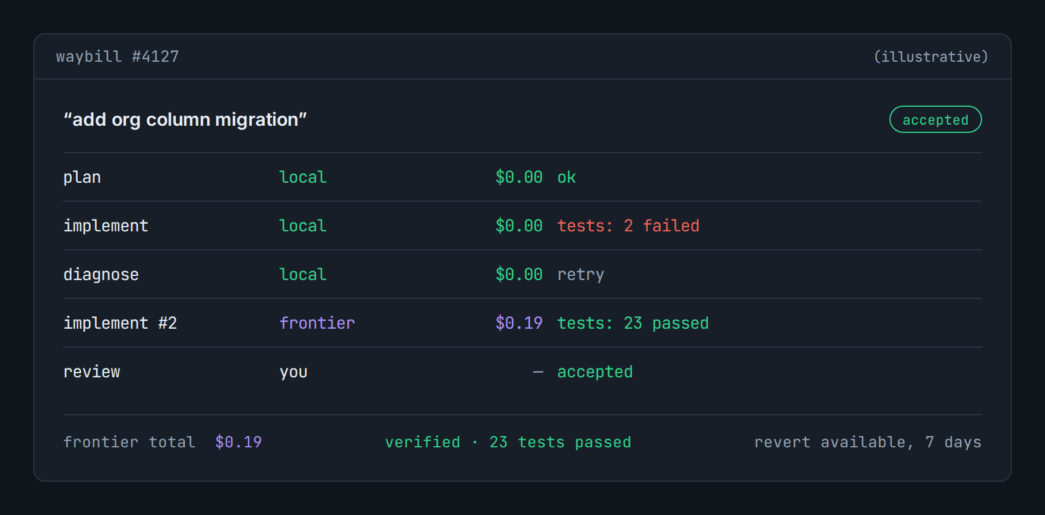Click the $0.00 cost in plan row
The image size is (1045, 515).
(519, 177)
